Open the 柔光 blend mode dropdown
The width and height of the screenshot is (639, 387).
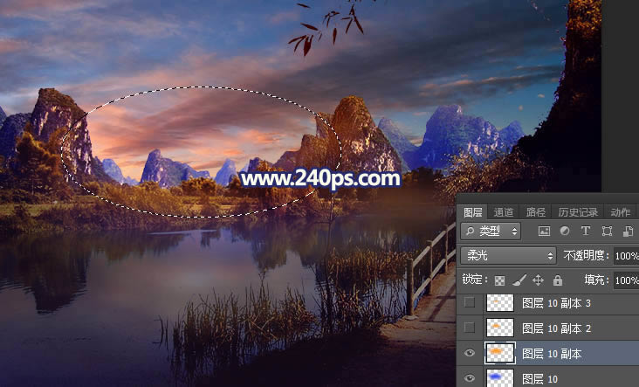point(508,256)
